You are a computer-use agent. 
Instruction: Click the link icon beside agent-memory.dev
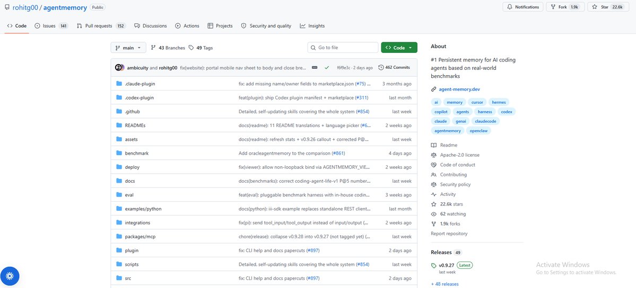[433, 89]
